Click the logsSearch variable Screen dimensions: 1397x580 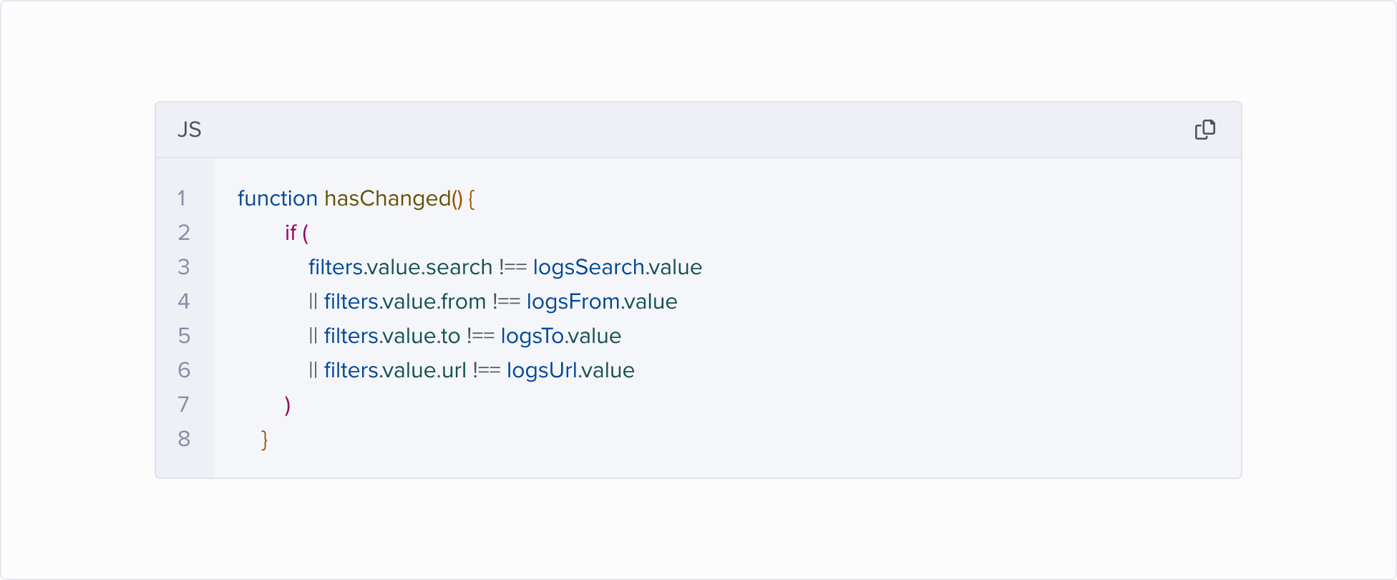(588, 267)
